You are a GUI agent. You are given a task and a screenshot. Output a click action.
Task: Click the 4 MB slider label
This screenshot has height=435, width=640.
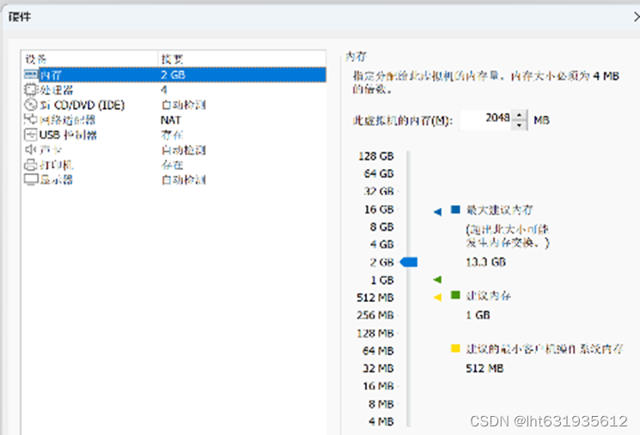click(381, 421)
